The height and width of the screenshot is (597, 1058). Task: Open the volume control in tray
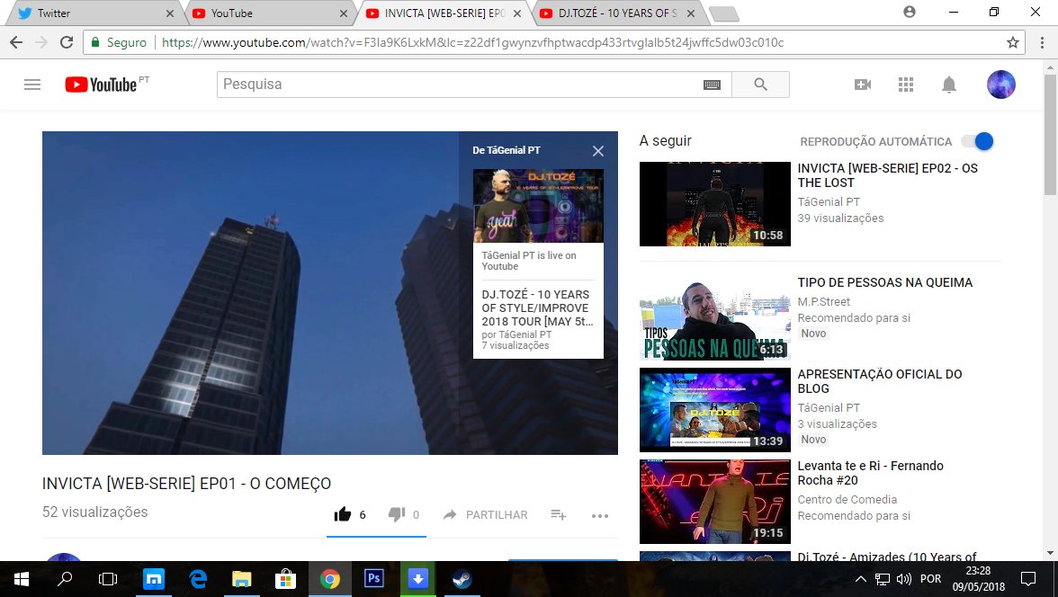pyautogui.click(x=904, y=579)
